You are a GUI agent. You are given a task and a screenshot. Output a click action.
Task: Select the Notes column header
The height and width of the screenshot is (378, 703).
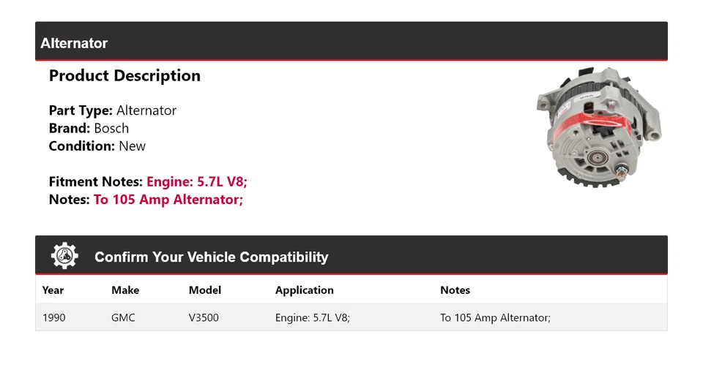455,290
